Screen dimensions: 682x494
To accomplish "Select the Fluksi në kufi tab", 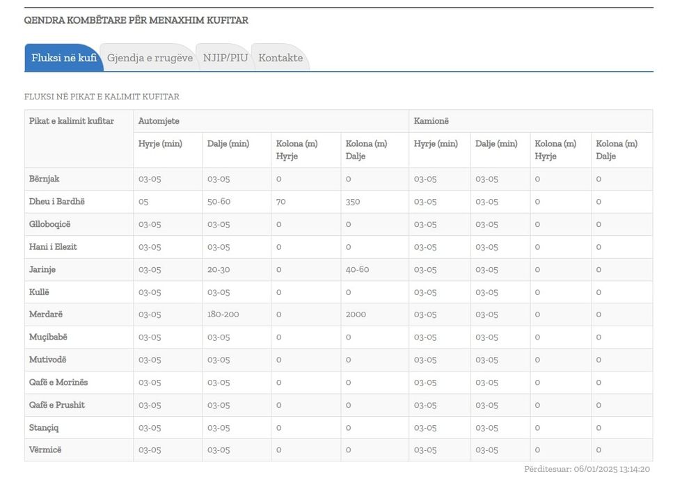I will (x=63, y=58).
